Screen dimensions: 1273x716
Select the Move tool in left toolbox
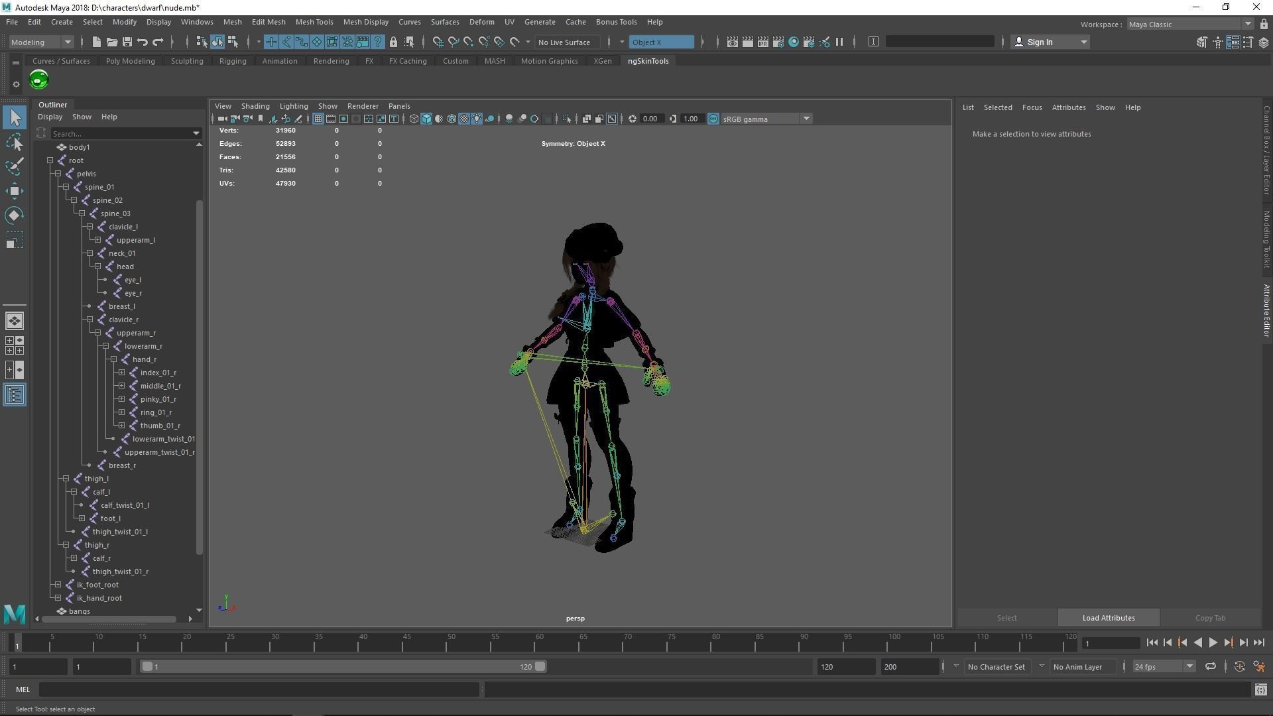click(14, 191)
